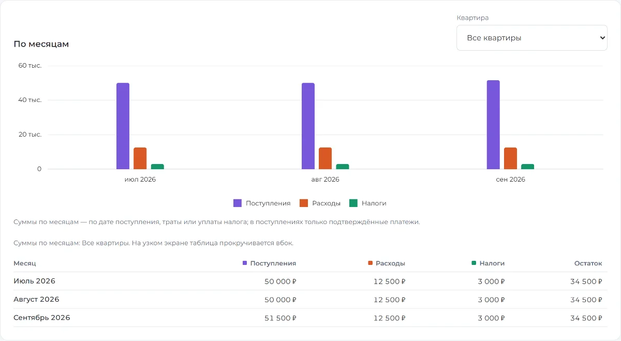
Task: Click the 40 тыс. axis value
Action: point(30,100)
